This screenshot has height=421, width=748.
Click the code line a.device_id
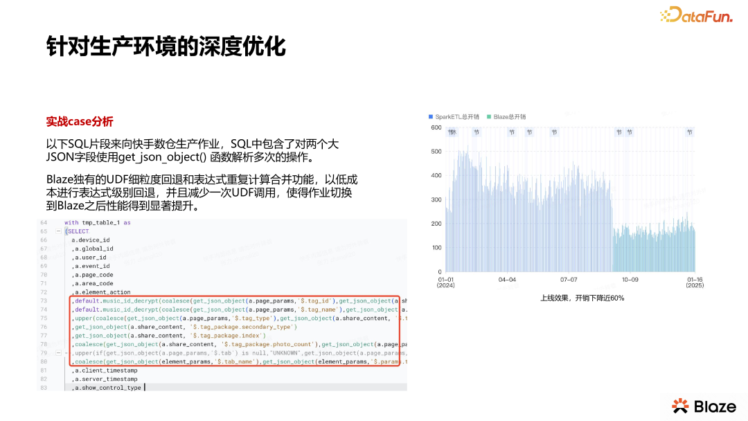[x=91, y=240]
